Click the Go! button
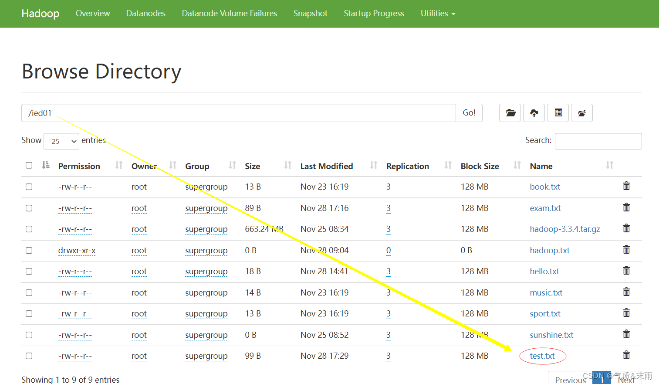Viewport: 659px width, 384px height. (x=469, y=113)
